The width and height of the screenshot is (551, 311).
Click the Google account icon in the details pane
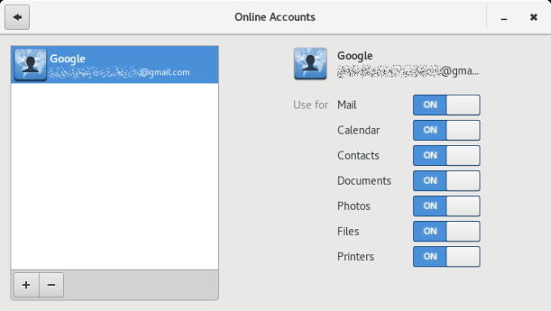[310, 64]
